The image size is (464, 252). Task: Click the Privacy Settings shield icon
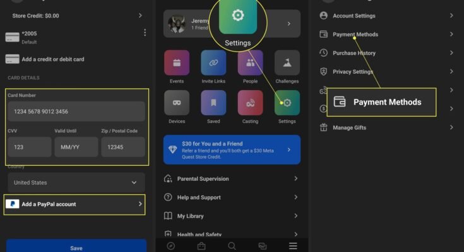[323, 71]
